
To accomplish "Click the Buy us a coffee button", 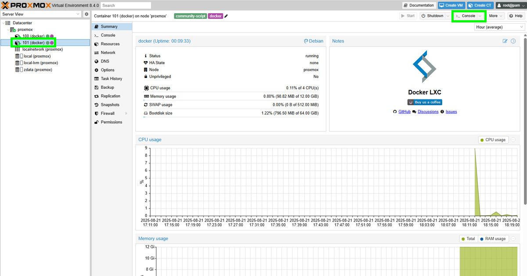I will tap(425, 102).
